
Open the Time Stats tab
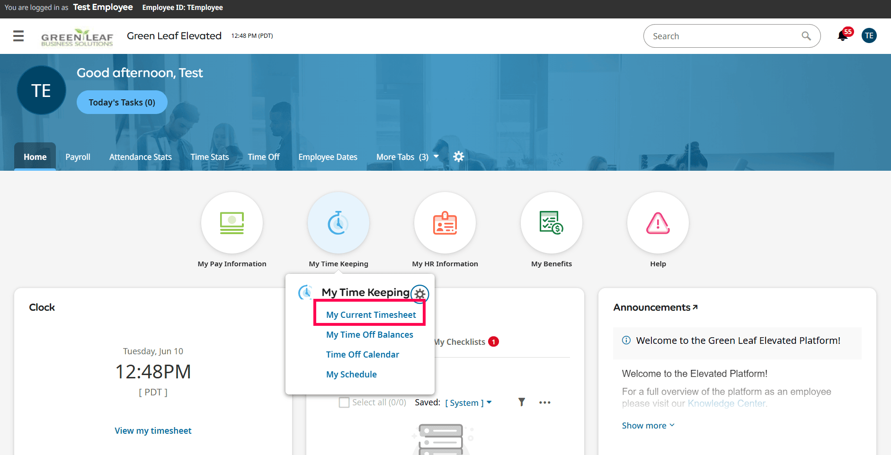[x=210, y=157]
